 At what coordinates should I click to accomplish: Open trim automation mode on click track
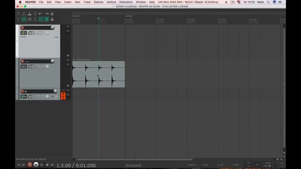pos(40,67)
